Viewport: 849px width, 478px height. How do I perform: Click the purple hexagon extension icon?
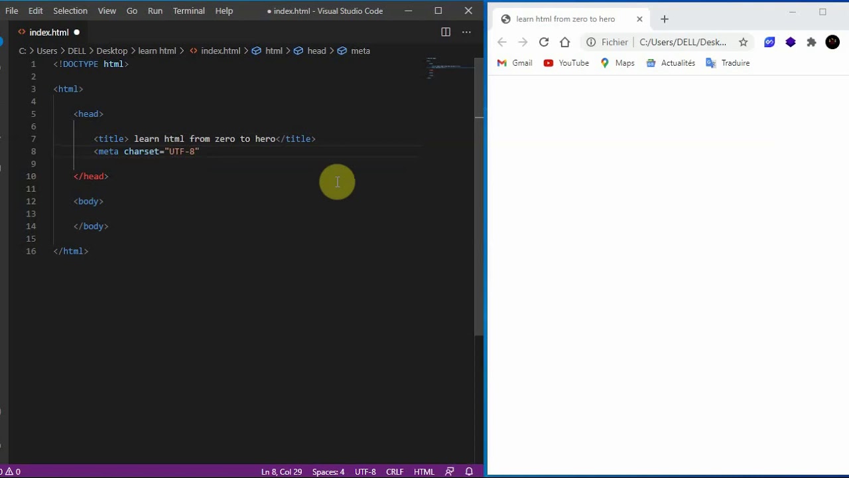(x=791, y=42)
